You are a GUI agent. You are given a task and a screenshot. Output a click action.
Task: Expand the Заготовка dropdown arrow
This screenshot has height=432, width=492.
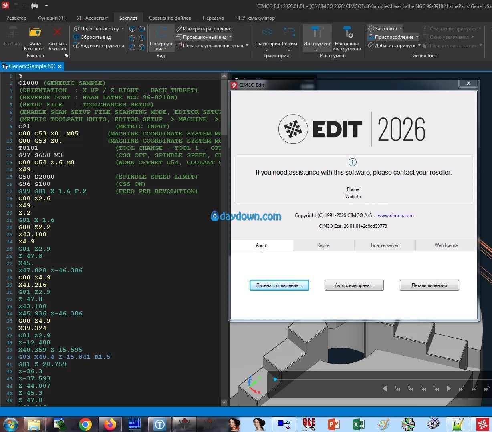401,29
